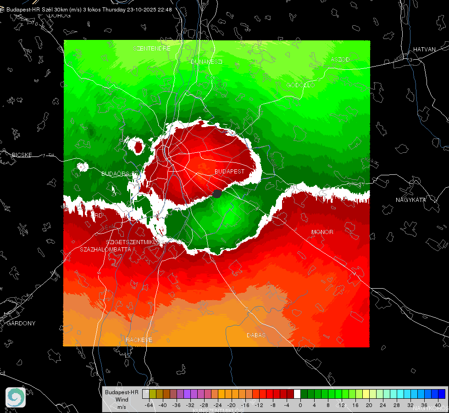
Task: Click the -64 legend value
Action: (149, 405)
